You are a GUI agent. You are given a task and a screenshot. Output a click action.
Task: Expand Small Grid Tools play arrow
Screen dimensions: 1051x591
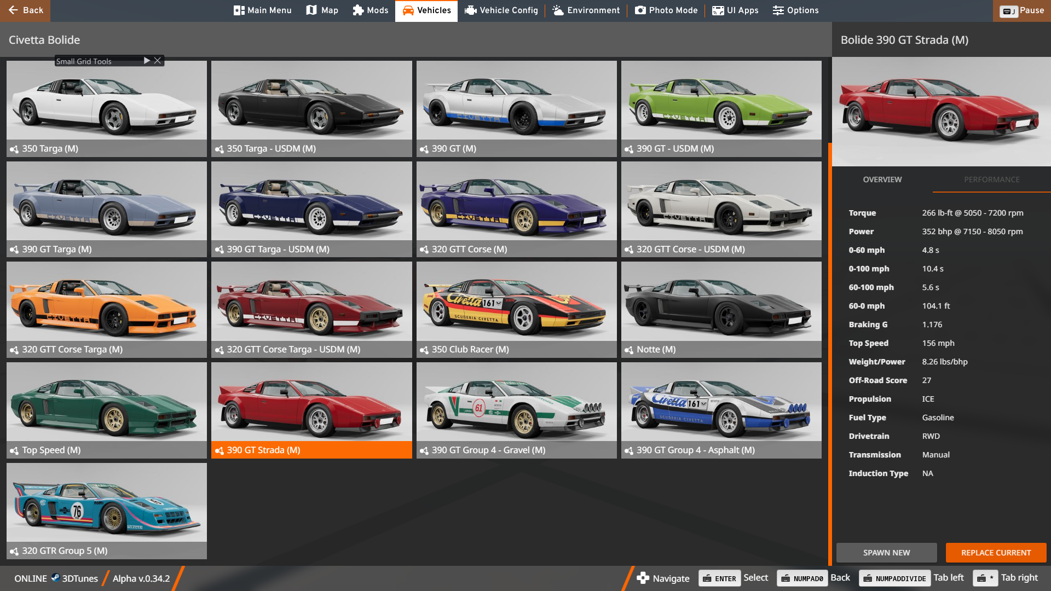pyautogui.click(x=147, y=61)
